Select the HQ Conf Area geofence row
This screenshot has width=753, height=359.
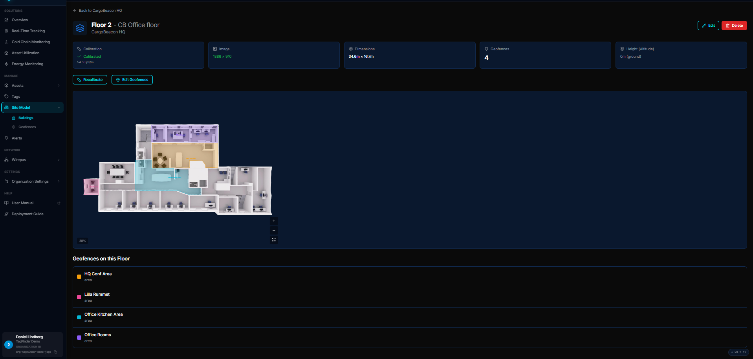tap(410, 277)
